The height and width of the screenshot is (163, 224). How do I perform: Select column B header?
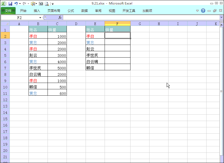click(x=38, y=24)
